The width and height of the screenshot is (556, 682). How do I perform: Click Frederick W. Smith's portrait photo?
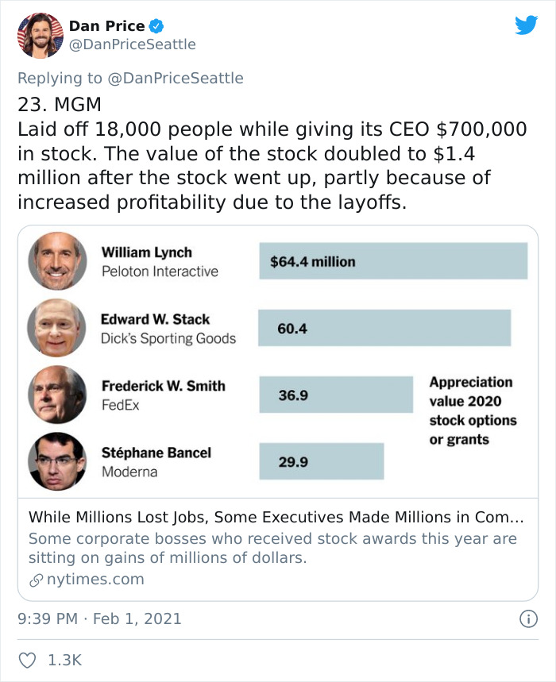click(x=56, y=395)
